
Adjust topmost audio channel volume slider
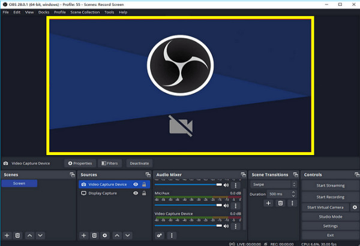188,184
